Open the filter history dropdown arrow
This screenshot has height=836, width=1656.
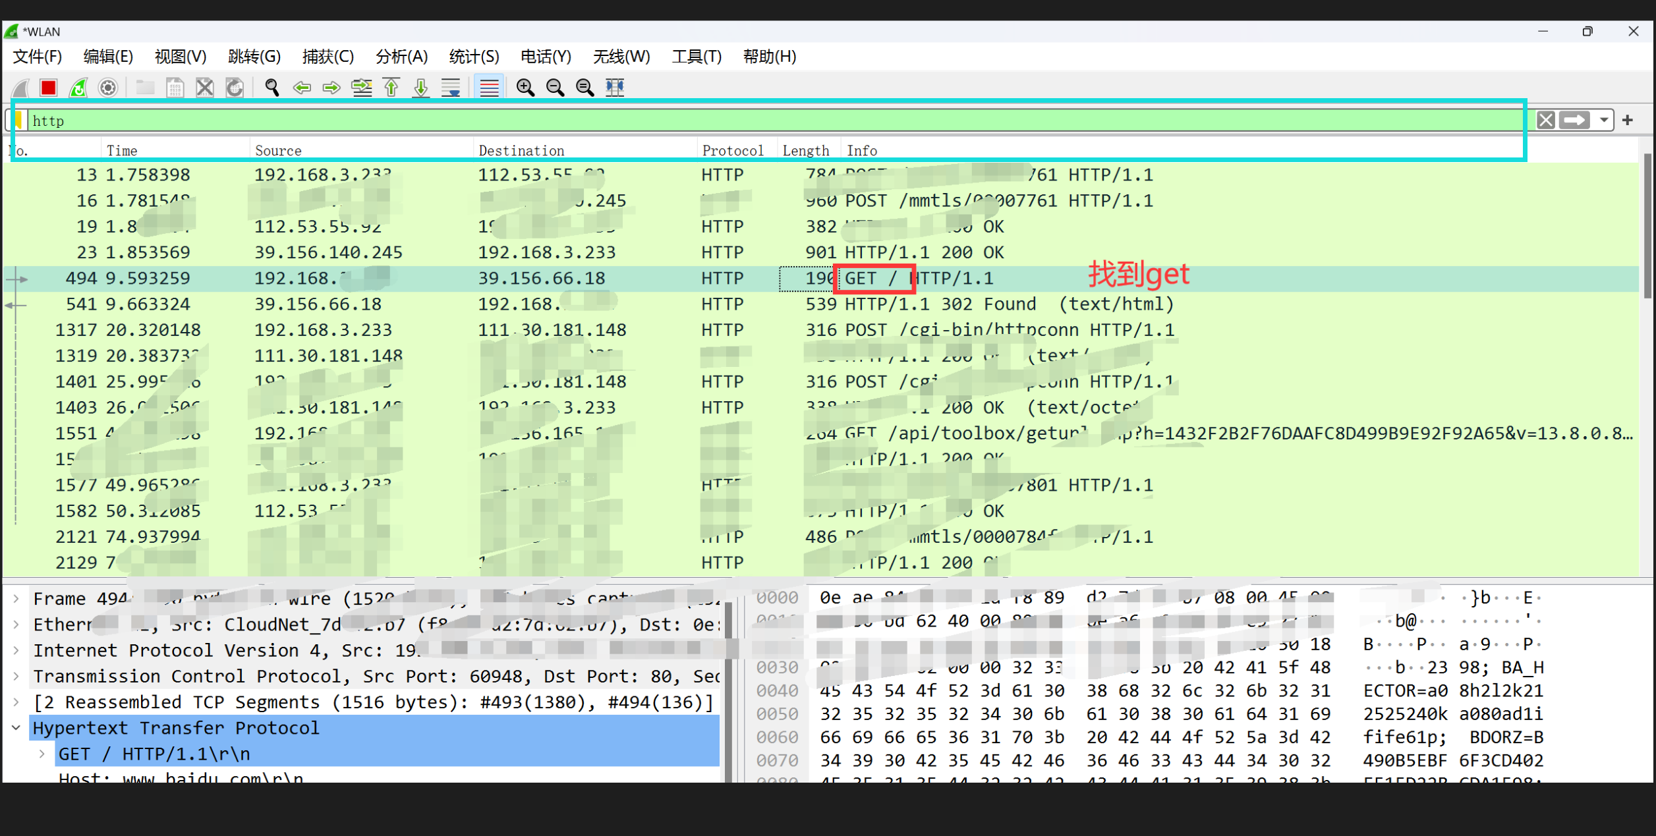pos(1604,120)
